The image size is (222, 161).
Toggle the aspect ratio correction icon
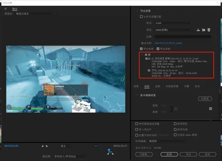pyautogui.click(x=96, y=146)
